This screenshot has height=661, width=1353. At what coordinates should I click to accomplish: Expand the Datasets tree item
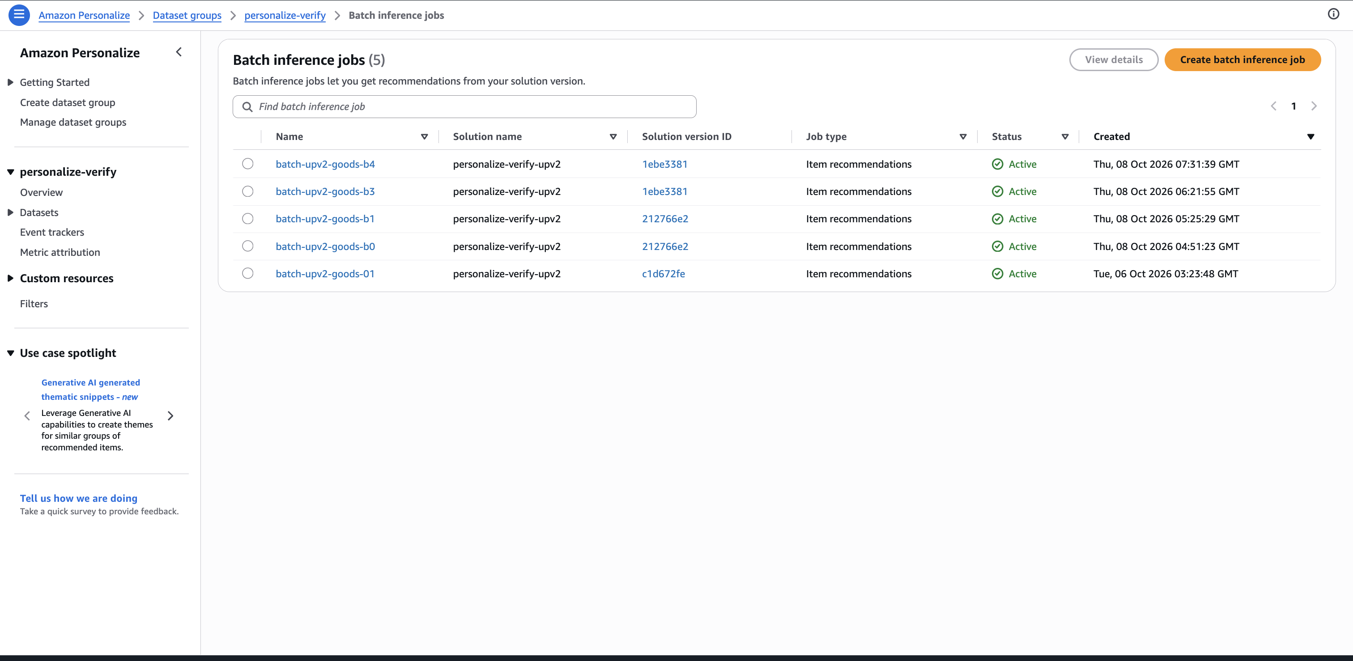pyautogui.click(x=10, y=212)
